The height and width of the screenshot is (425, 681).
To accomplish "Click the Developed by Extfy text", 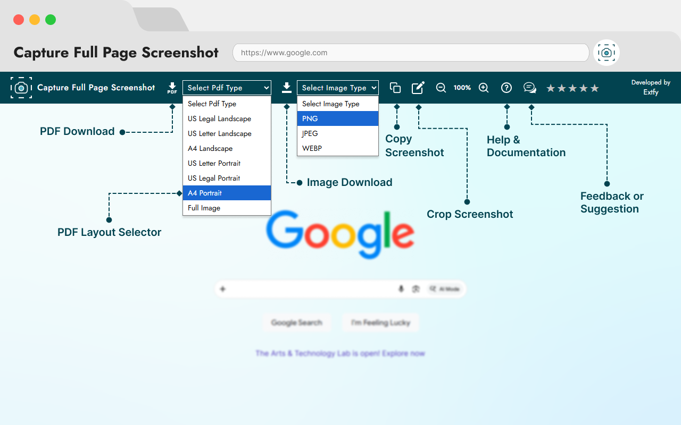I will point(651,87).
